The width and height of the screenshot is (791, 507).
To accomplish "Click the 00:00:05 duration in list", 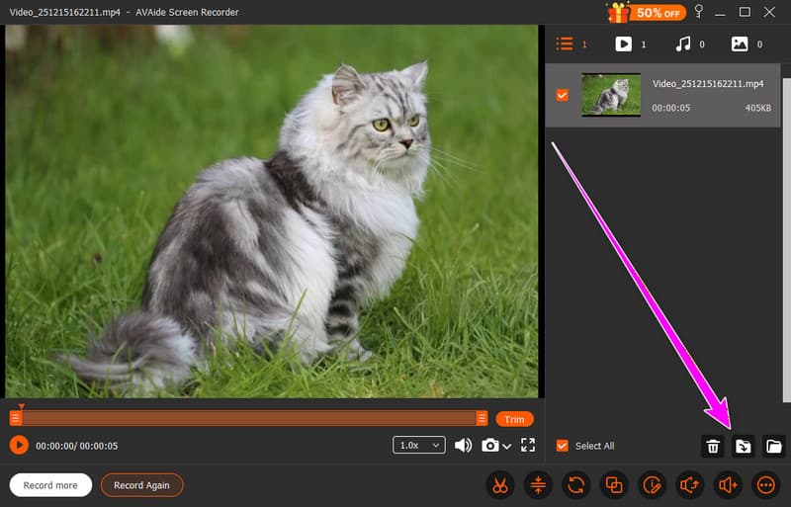I will pos(671,108).
